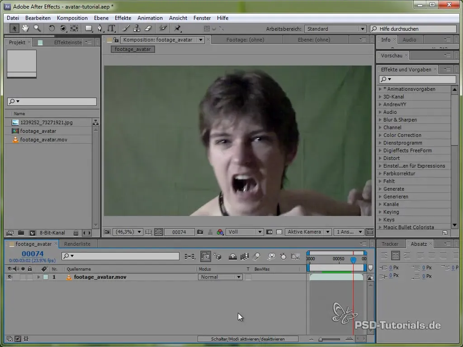Open the Normal blend mode dropdown
463x347 pixels.
pos(221,277)
